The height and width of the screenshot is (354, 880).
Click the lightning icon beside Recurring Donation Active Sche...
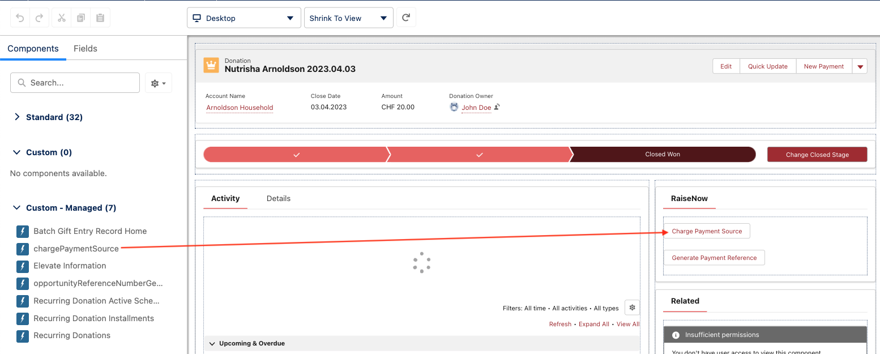click(x=23, y=301)
